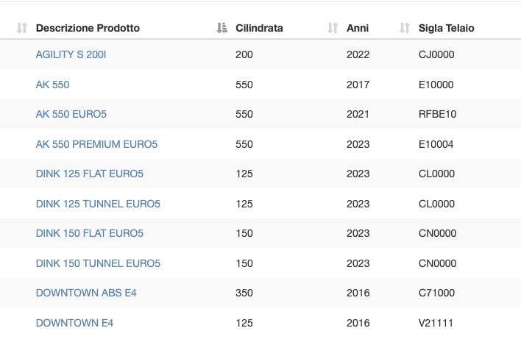Open the AK 550 EURO5 link
The width and height of the screenshot is (521, 342).
[71, 114]
